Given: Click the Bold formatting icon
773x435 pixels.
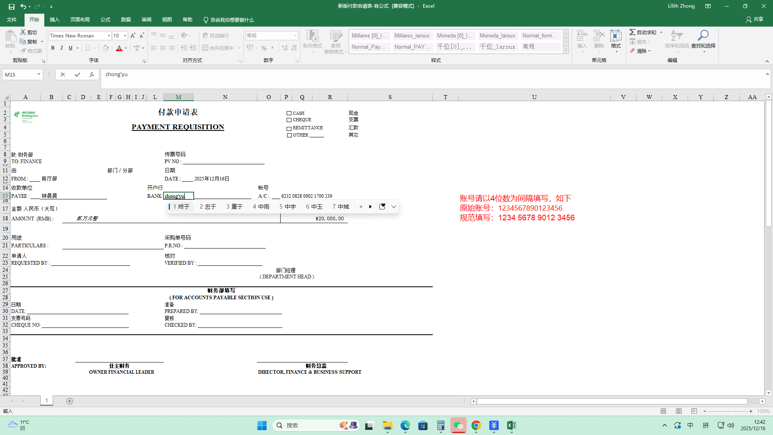Looking at the screenshot, I should pyautogui.click(x=53, y=48).
